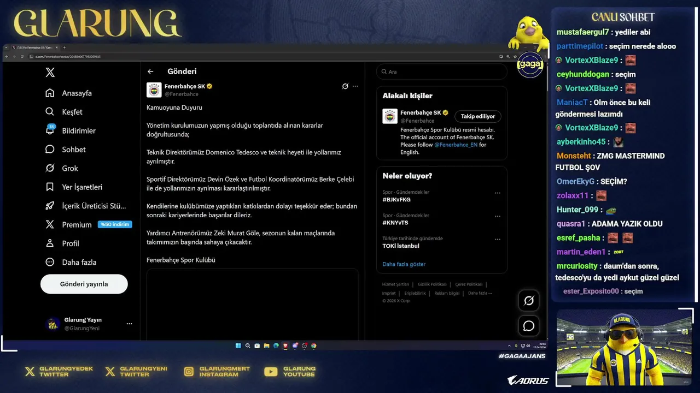Open options for TOKİ İstanbul trend

coord(498,239)
